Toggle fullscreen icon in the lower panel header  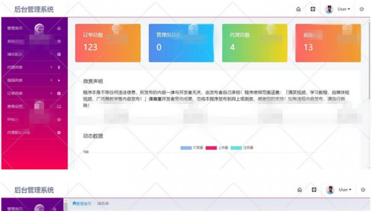(x=314, y=189)
